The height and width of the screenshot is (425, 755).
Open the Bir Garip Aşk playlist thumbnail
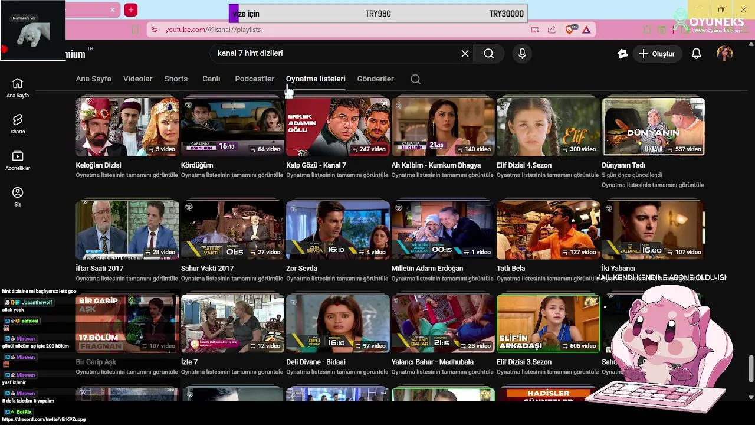click(x=127, y=323)
